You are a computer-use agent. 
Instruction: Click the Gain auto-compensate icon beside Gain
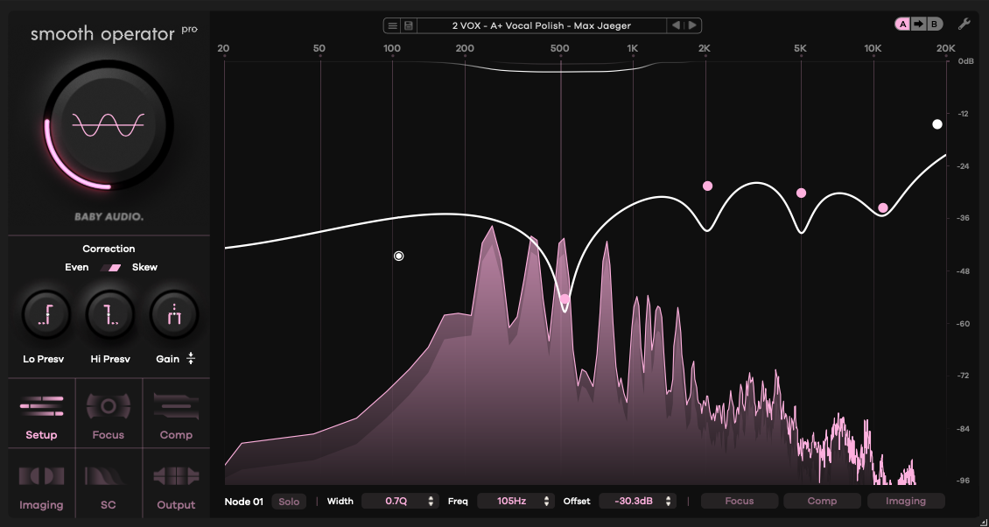point(191,359)
